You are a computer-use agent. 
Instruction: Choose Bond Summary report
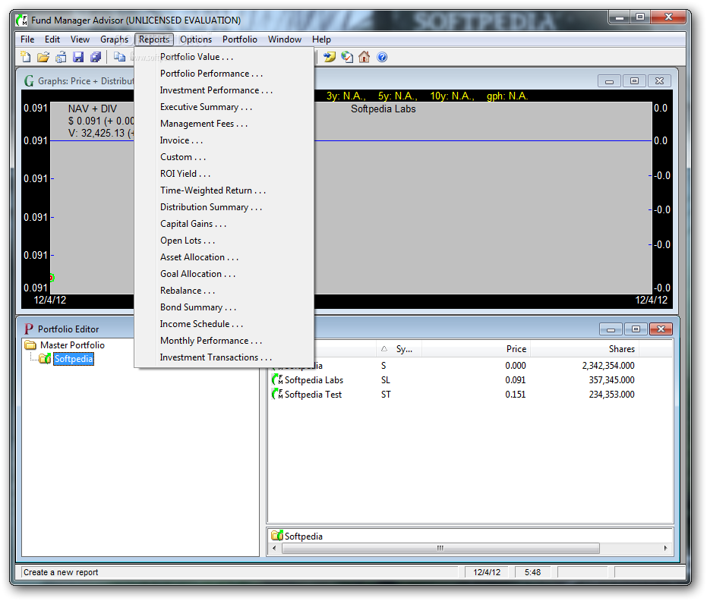click(223, 307)
